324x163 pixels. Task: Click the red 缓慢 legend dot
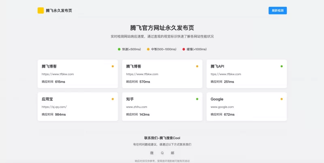(184, 49)
